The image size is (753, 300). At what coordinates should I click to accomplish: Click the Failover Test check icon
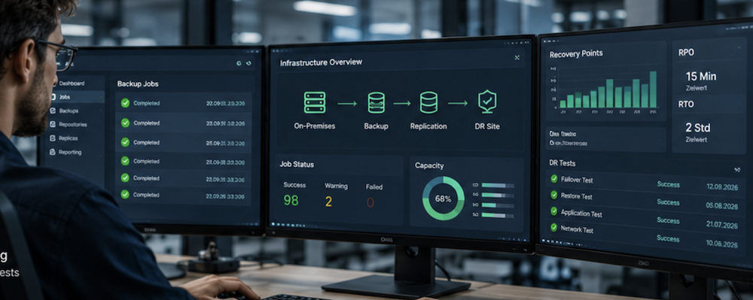pyautogui.click(x=554, y=179)
